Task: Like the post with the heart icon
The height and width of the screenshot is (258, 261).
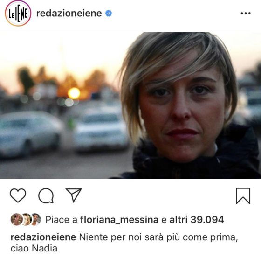Action: pos(18,195)
